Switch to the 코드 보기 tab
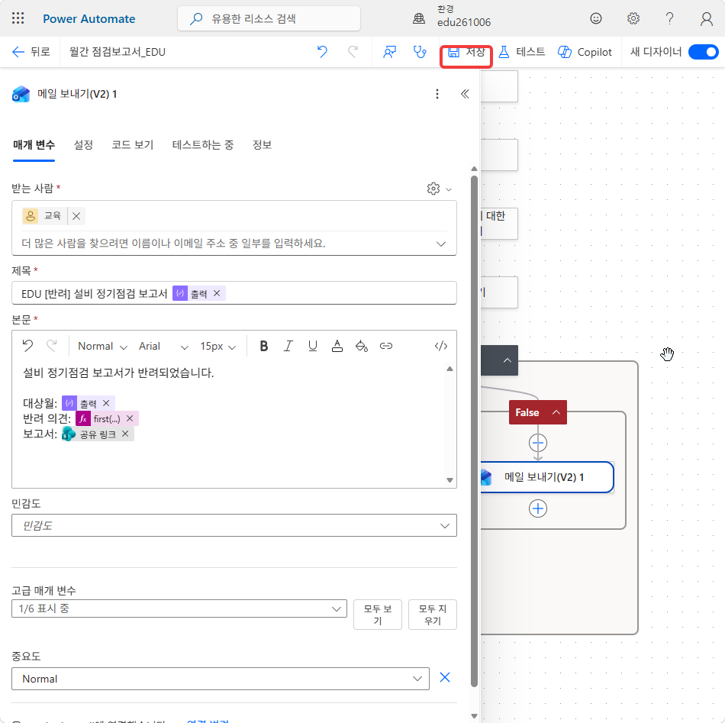The image size is (725, 723). 132,145
